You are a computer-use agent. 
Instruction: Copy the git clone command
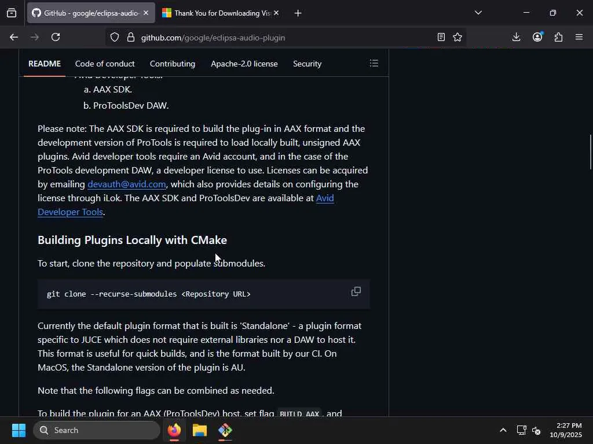[356, 291]
